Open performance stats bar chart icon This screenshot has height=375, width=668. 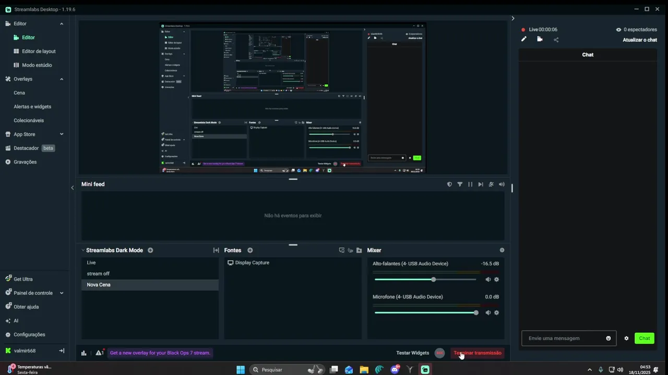[x=84, y=353]
